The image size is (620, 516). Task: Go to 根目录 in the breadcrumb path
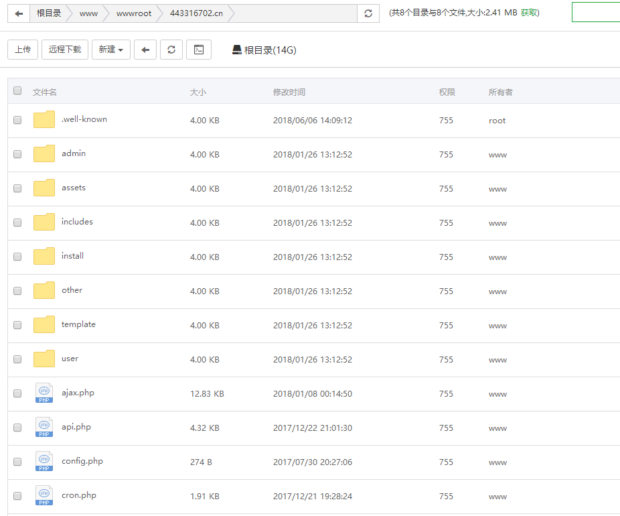(x=49, y=13)
